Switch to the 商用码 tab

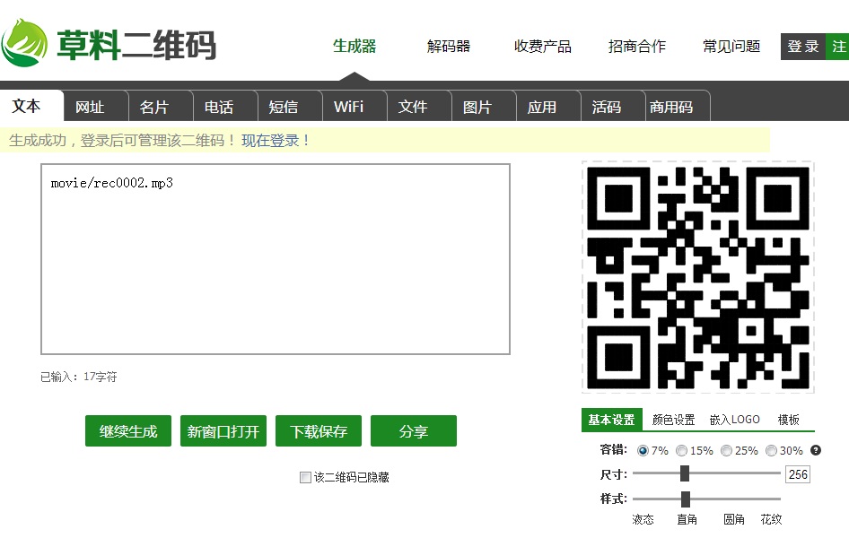678,106
